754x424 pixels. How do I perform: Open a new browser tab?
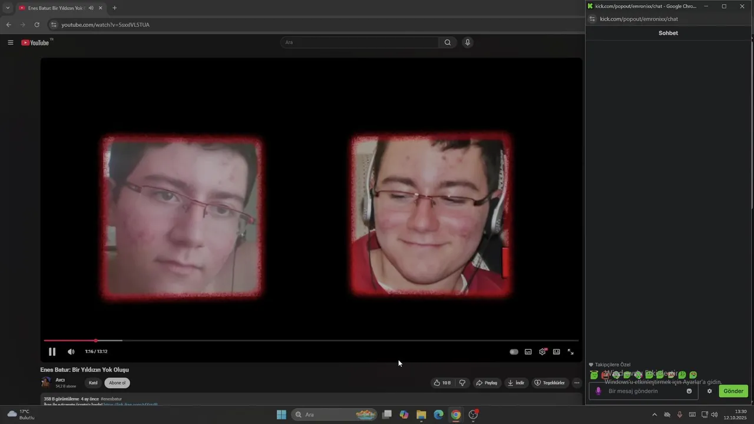(x=114, y=8)
